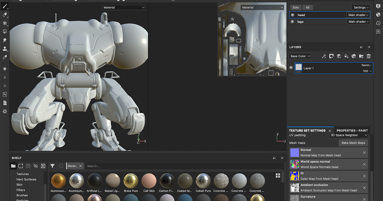Image resolution: width=383 pixels, height=201 pixels.
Task: Add a folder in the Layers panel
Action: [361, 56]
